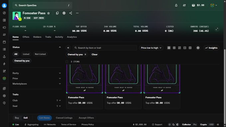Select Collector mode
Image resolution: width=226 pixels, height=127 pixels.
(186, 125)
